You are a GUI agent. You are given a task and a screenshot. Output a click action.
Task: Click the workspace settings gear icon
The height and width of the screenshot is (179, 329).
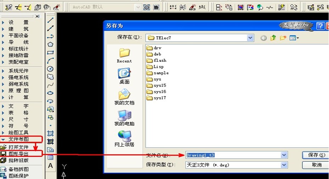[147, 7]
